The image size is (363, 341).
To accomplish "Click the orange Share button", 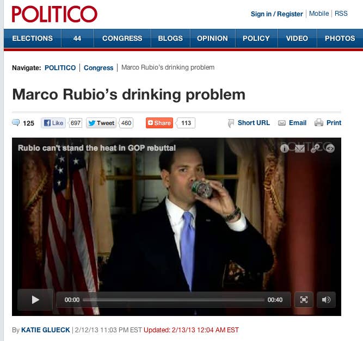I will pyautogui.click(x=159, y=123).
